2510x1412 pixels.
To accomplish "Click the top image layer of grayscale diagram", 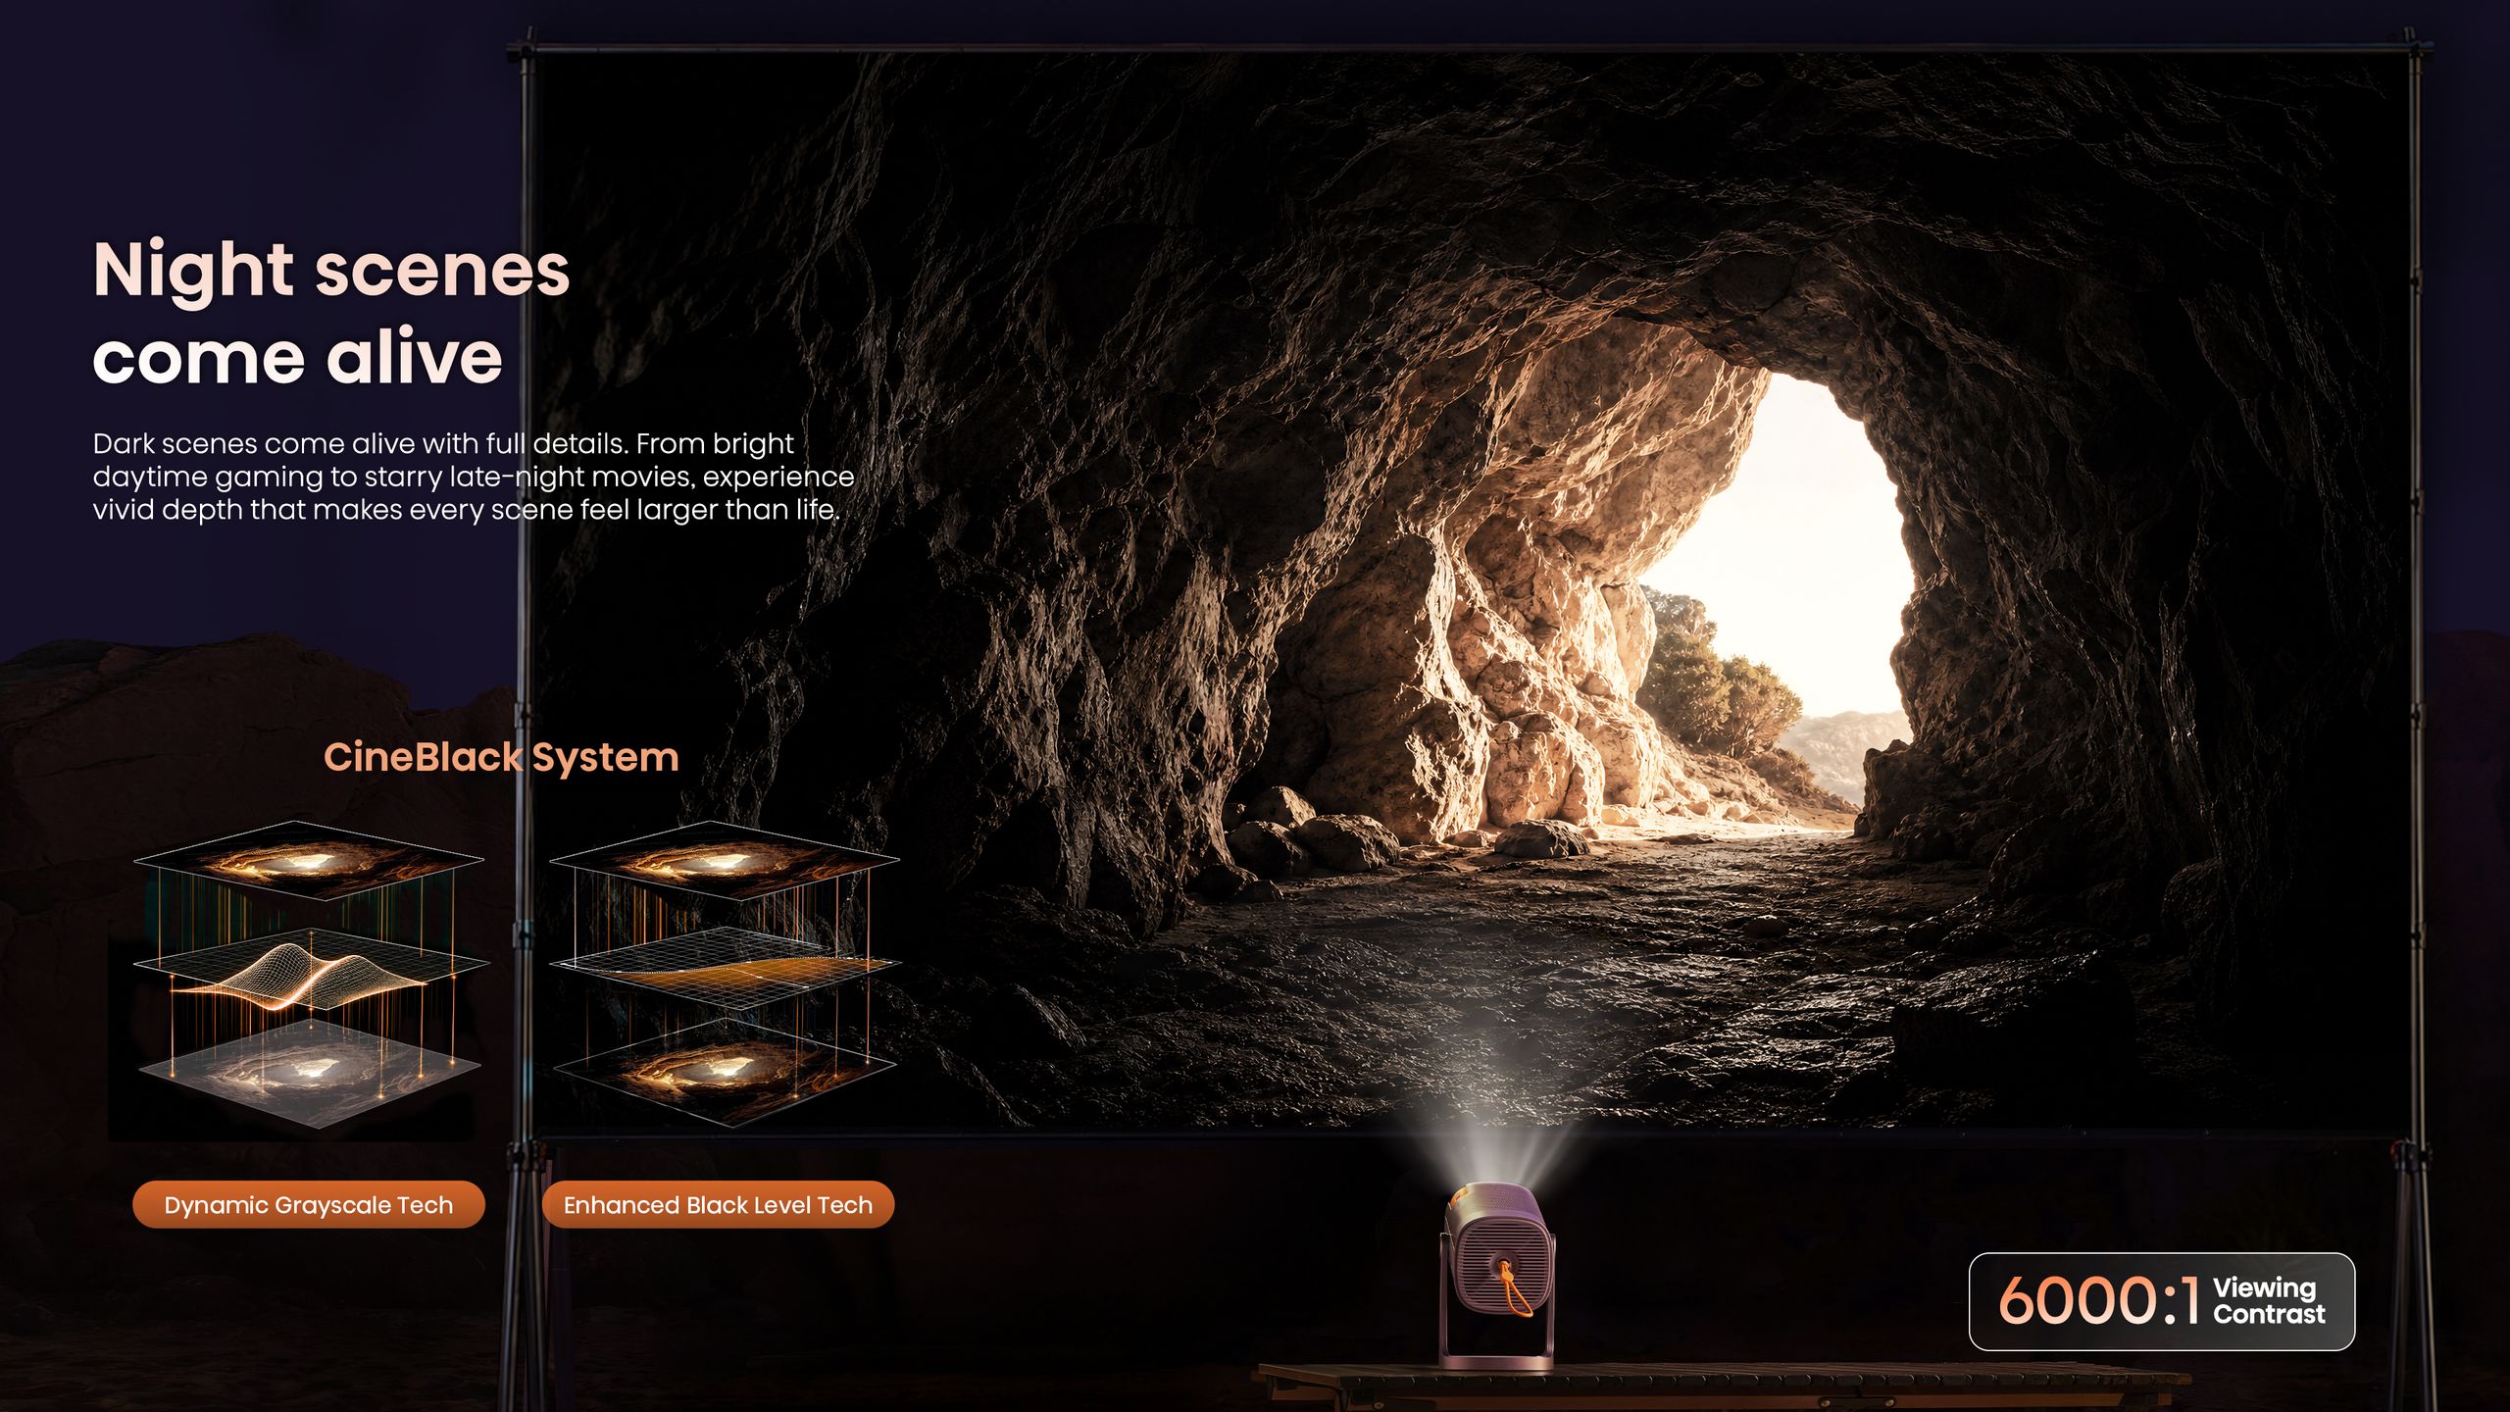I will (x=309, y=860).
